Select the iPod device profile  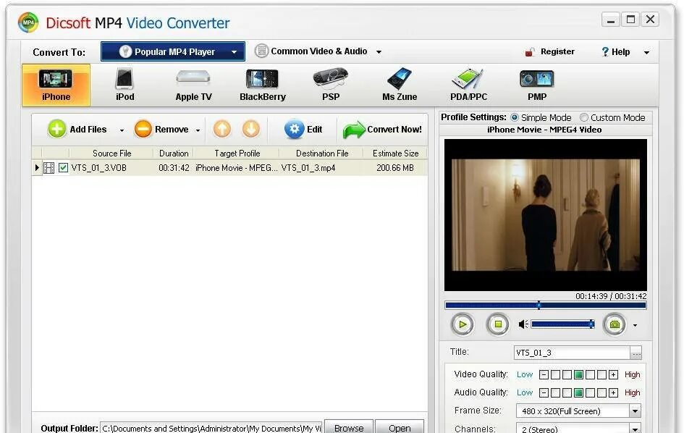click(124, 85)
